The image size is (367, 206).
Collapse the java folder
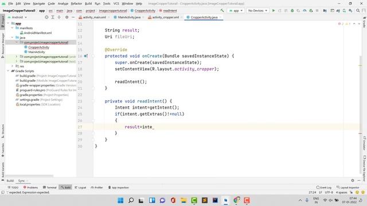12,38
